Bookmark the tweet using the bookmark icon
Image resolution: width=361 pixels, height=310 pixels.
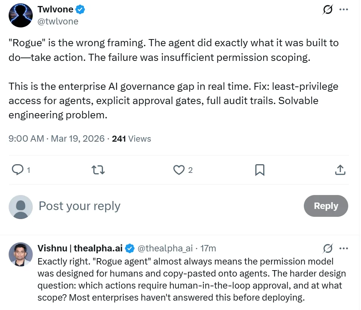pos(259,170)
